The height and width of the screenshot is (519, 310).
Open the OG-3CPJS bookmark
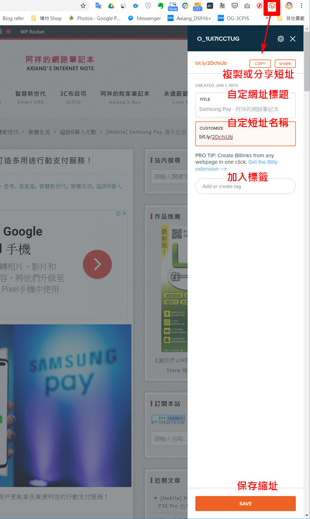coord(233,19)
